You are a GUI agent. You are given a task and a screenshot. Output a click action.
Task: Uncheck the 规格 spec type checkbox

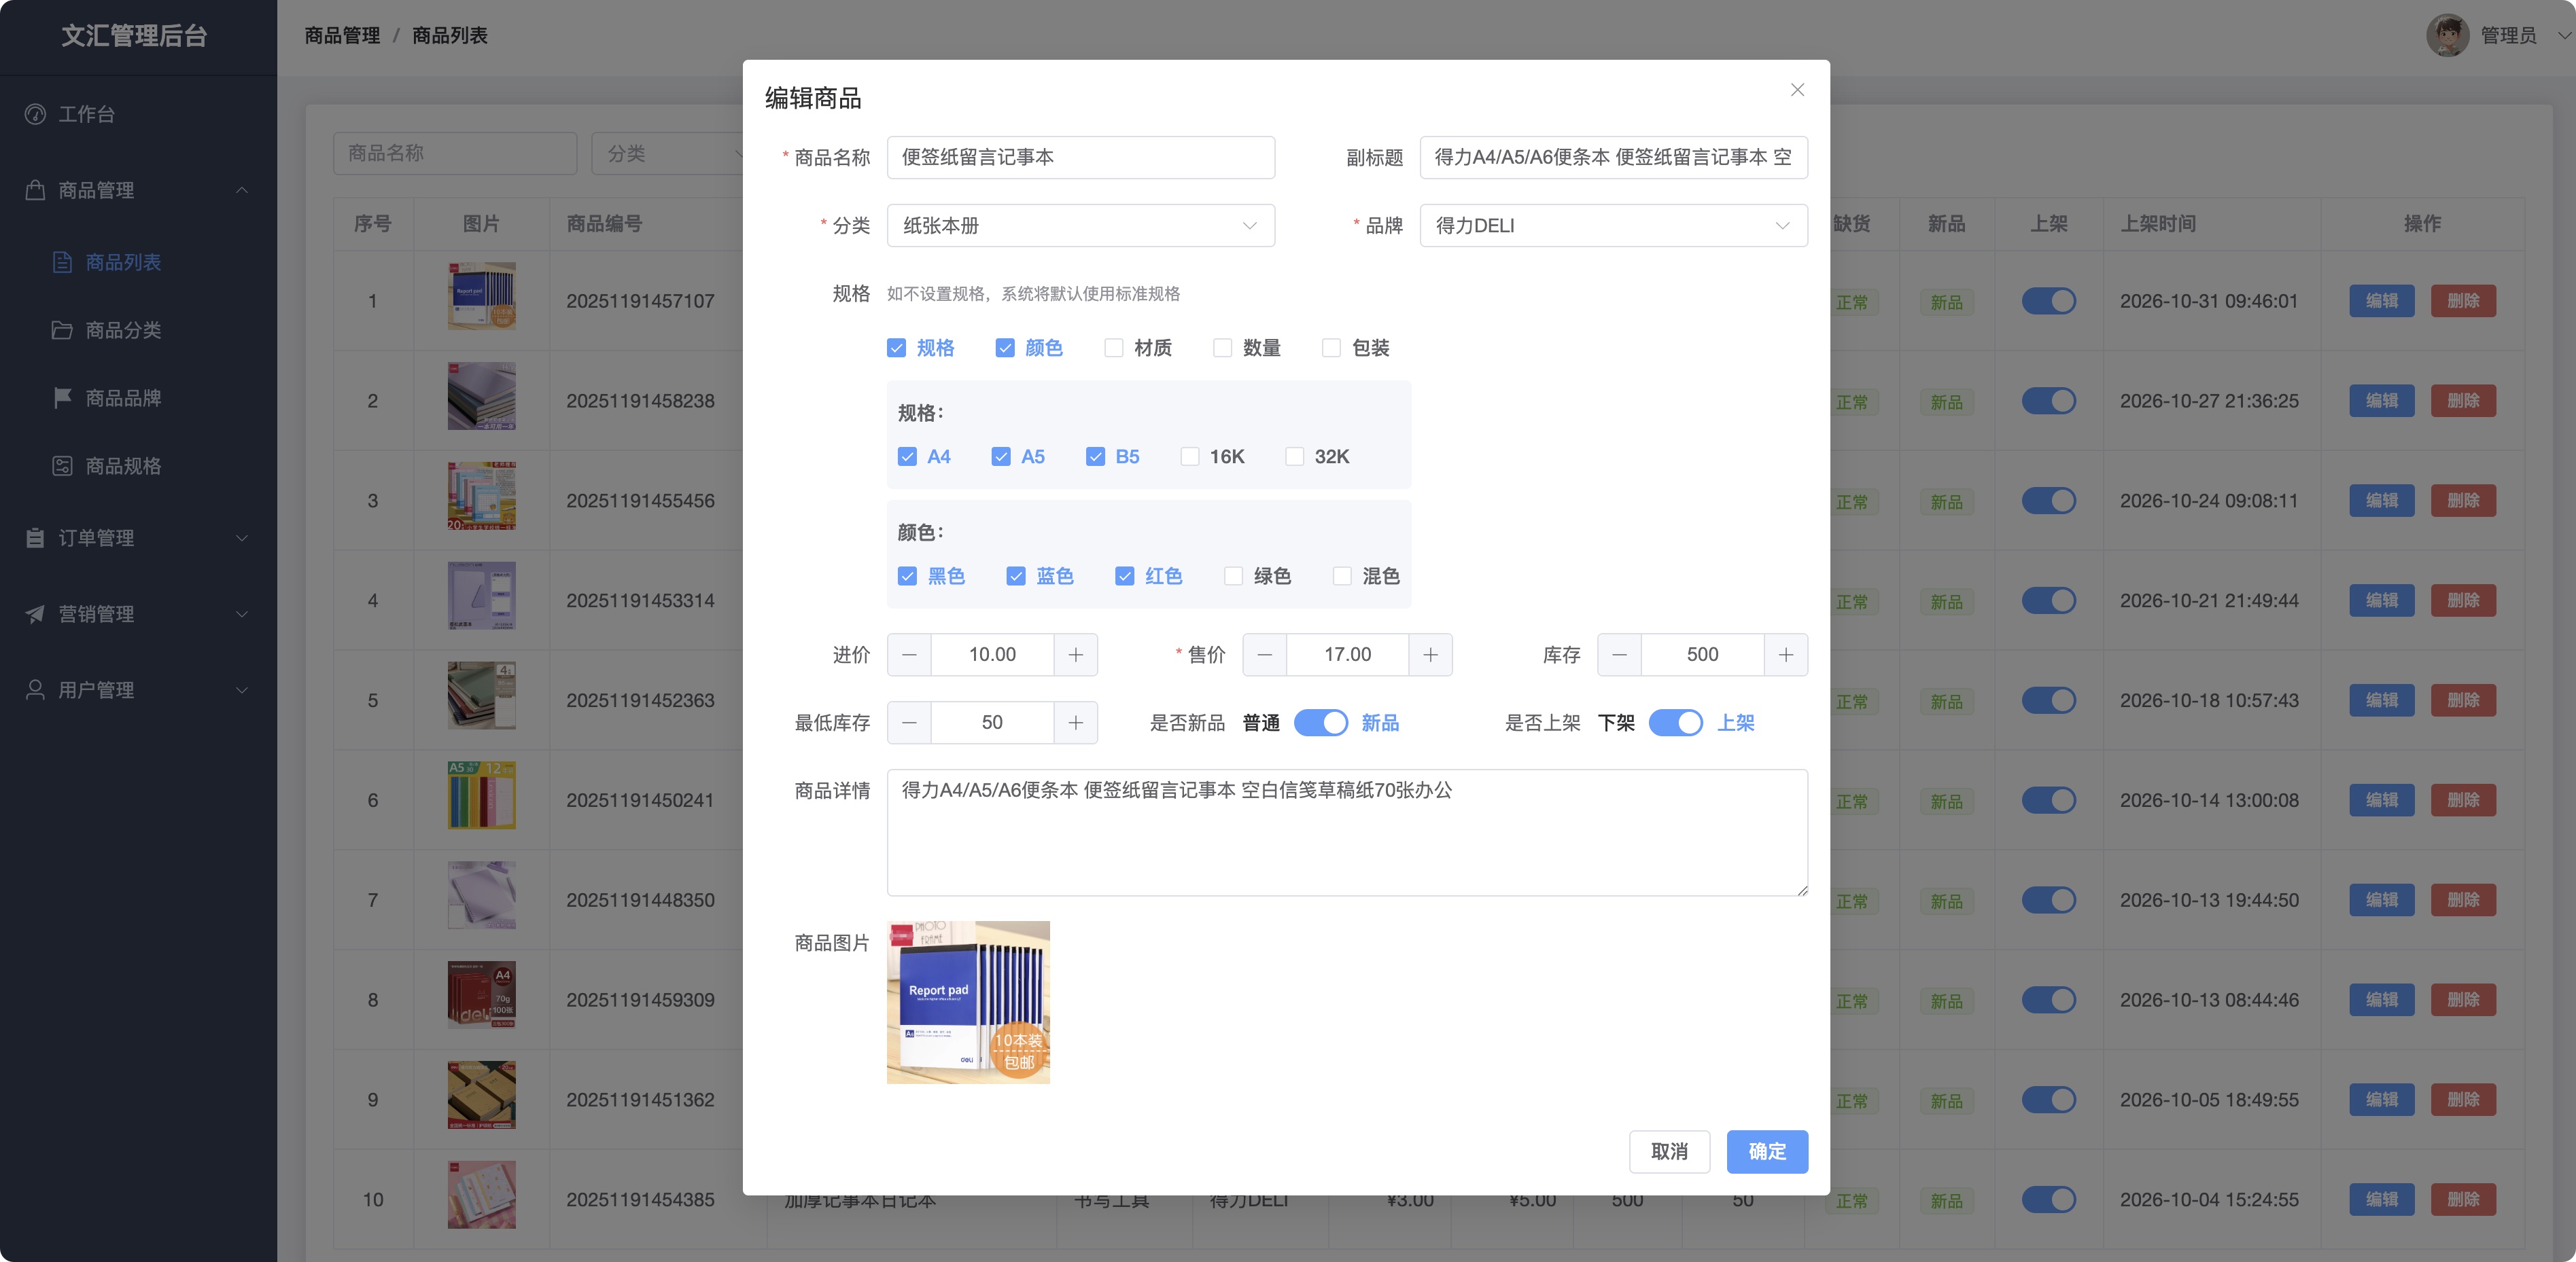896,348
